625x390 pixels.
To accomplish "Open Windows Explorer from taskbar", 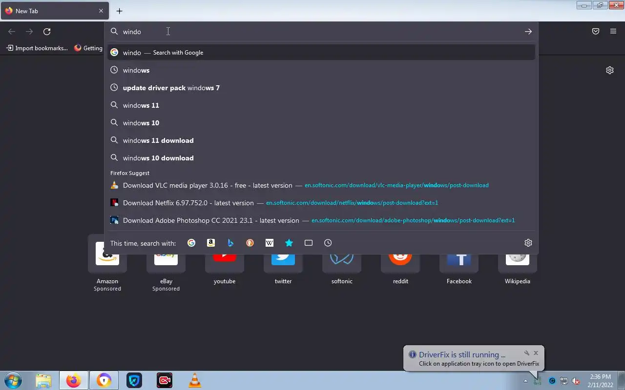I will click(x=43, y=380).
